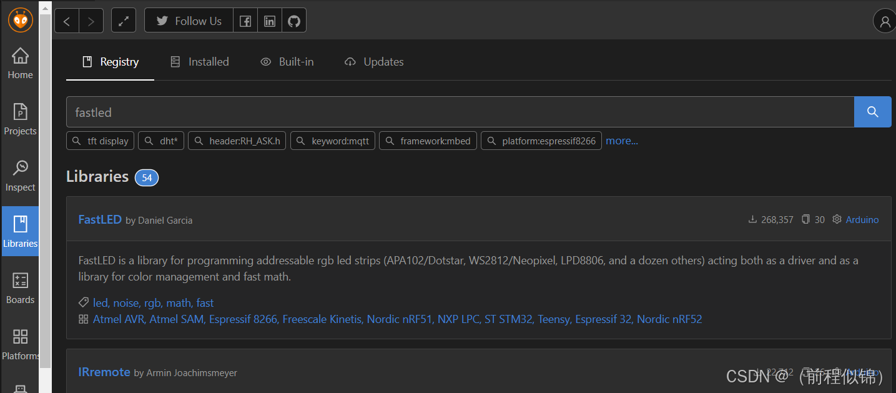Click the PlatformIO ant logo icon
Viewport: 896px width, 393px height.
tap(20, 20)
